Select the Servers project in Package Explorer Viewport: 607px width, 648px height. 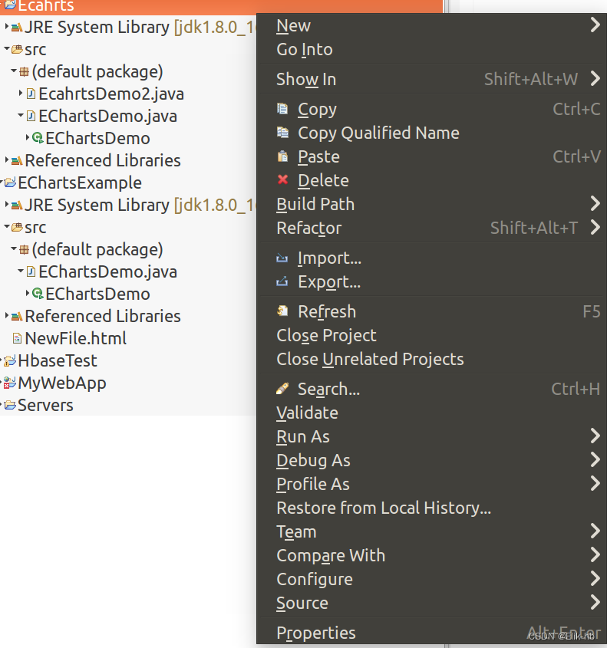click(x=45, y=405)
